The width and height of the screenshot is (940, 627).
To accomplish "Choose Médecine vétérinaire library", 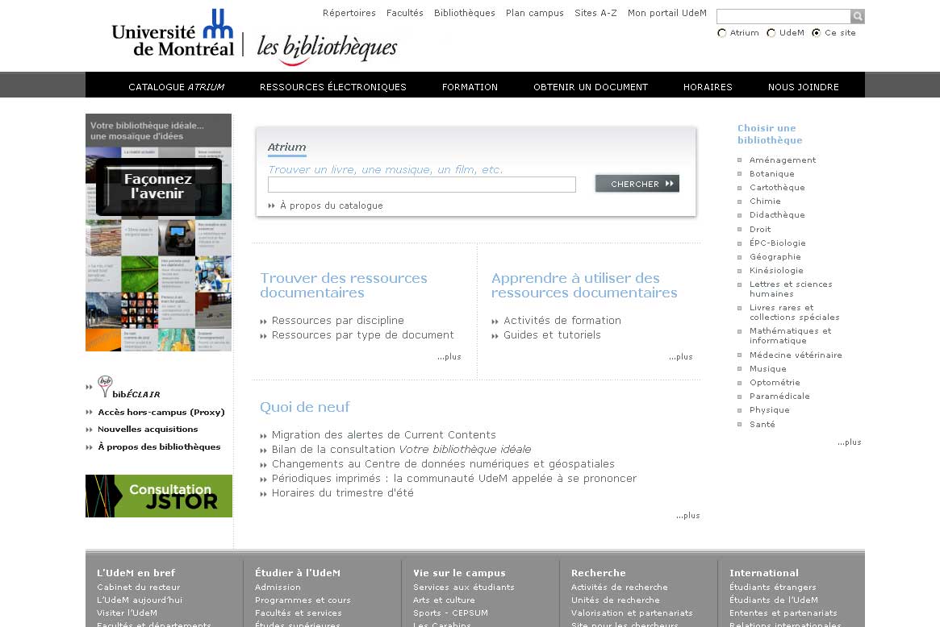I will click(x=796, y=355).
